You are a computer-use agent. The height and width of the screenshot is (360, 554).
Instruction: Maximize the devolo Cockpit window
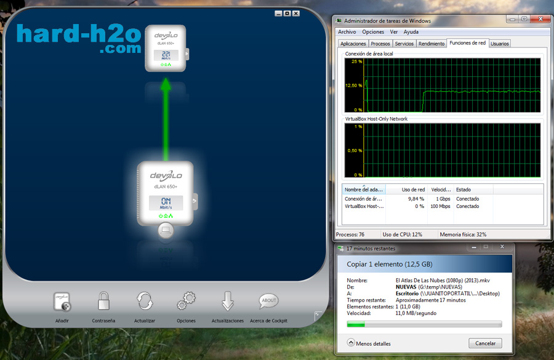coord(287,14)
